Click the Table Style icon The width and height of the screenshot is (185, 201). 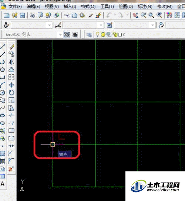tap(110, 25)
